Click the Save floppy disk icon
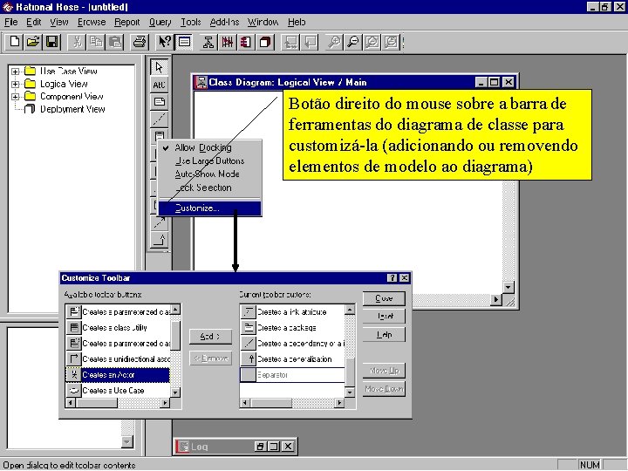 (x=52, y=42)
